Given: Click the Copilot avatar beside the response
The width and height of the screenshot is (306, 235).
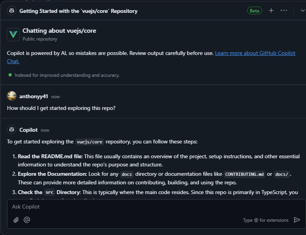Looking at the screenshot, I should tap(11, 130).
